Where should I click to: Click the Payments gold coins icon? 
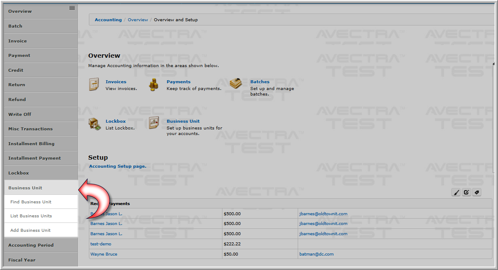154,84
